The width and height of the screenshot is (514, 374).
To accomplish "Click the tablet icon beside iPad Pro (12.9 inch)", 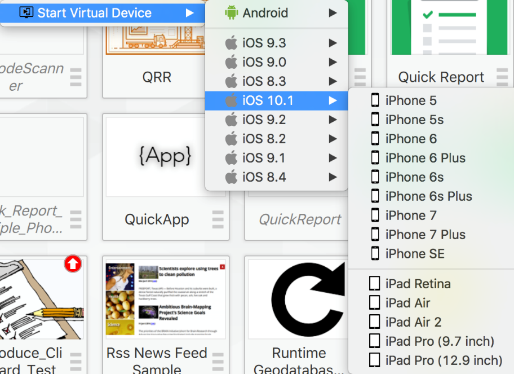I will pos(375,360).
